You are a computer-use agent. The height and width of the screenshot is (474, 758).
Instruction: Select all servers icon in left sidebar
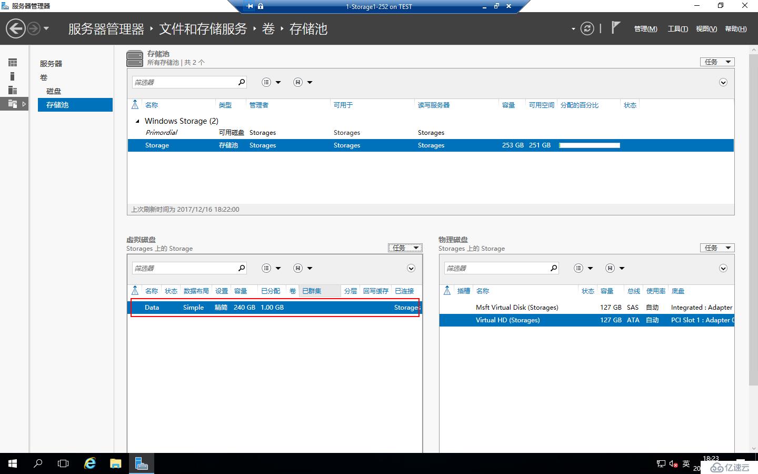pyautogui.click(x=13, y=90)
